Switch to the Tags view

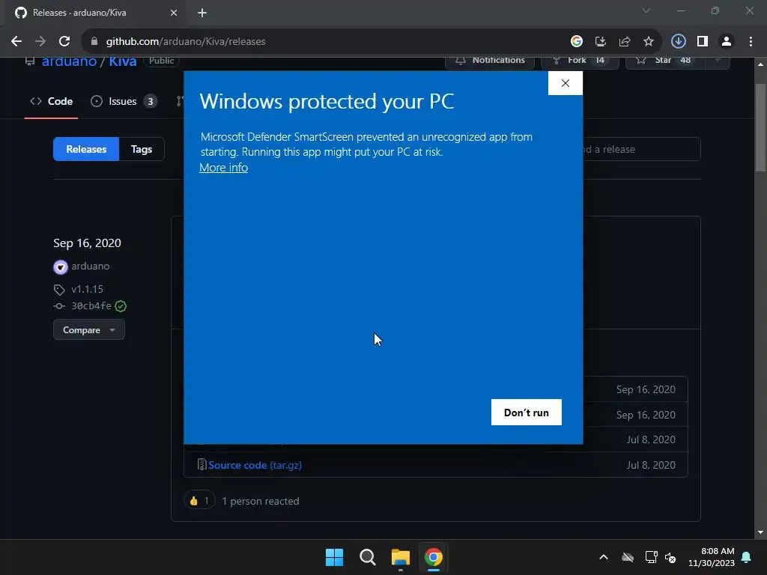pyautogui.click(x=142, y=149)
